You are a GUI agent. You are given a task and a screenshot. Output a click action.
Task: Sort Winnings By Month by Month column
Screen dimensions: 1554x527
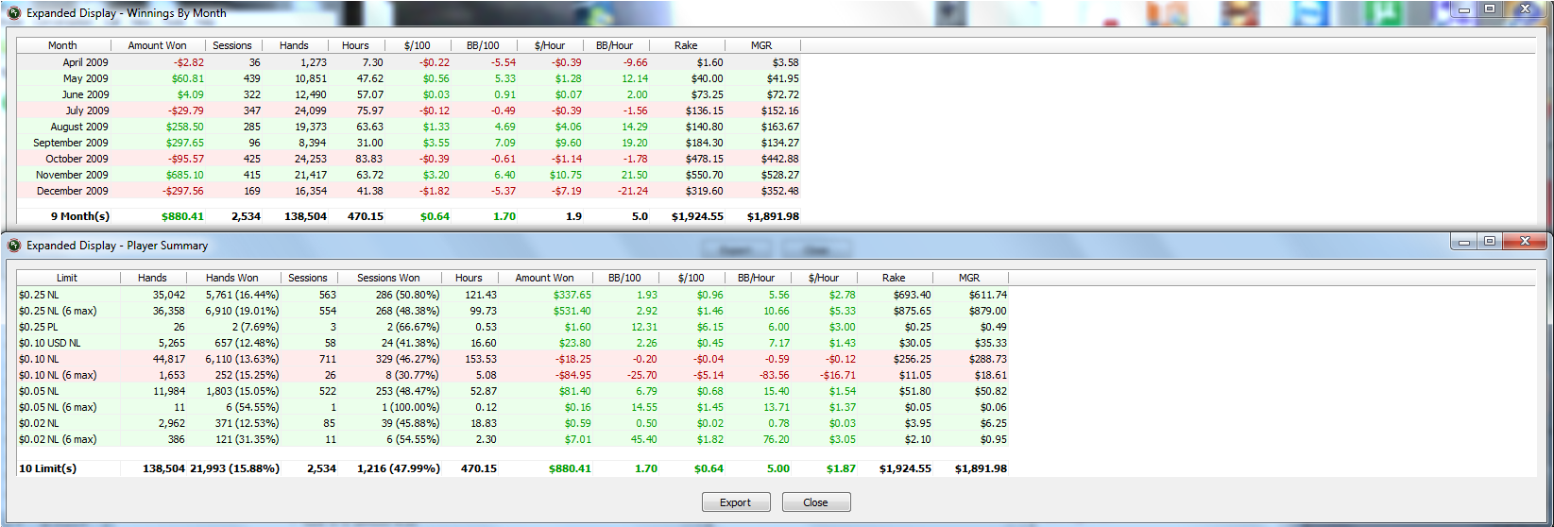click(62, 45)
